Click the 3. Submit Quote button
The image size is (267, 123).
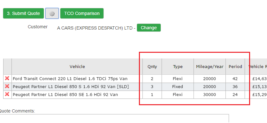click(24, 13)
